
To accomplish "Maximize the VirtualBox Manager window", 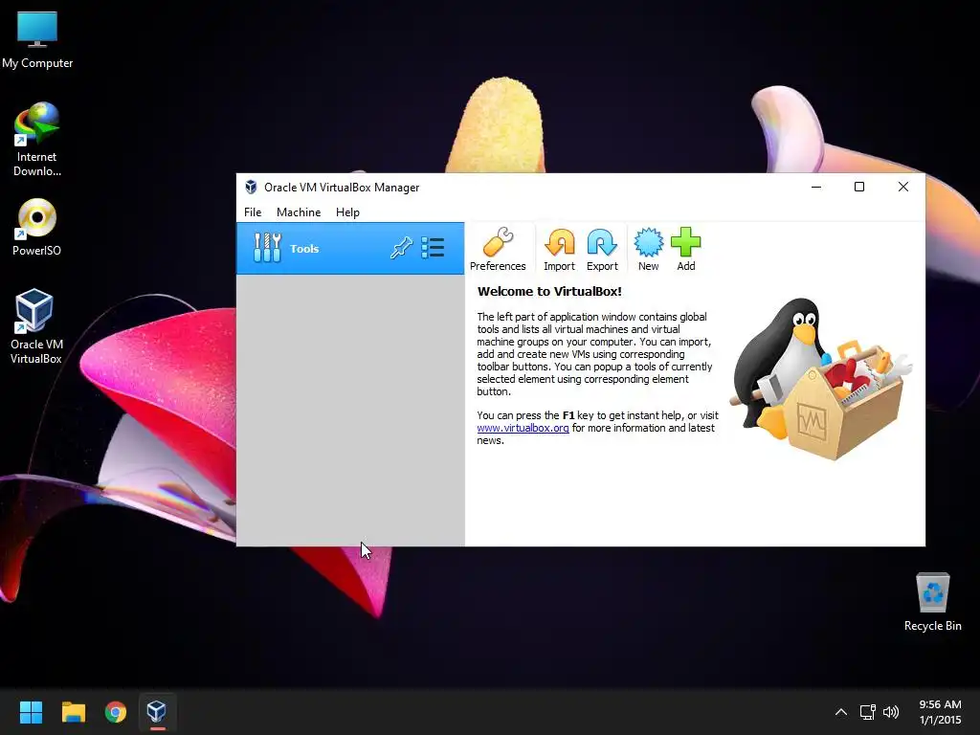I will tap(859, 187).
